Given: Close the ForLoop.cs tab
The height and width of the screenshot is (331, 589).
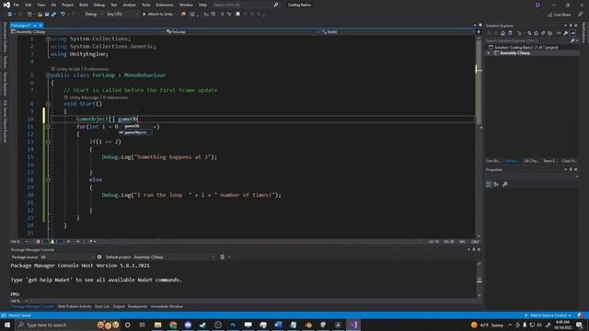Looking at the screenshot, I should pyautogui.click(x=40, y=26).
